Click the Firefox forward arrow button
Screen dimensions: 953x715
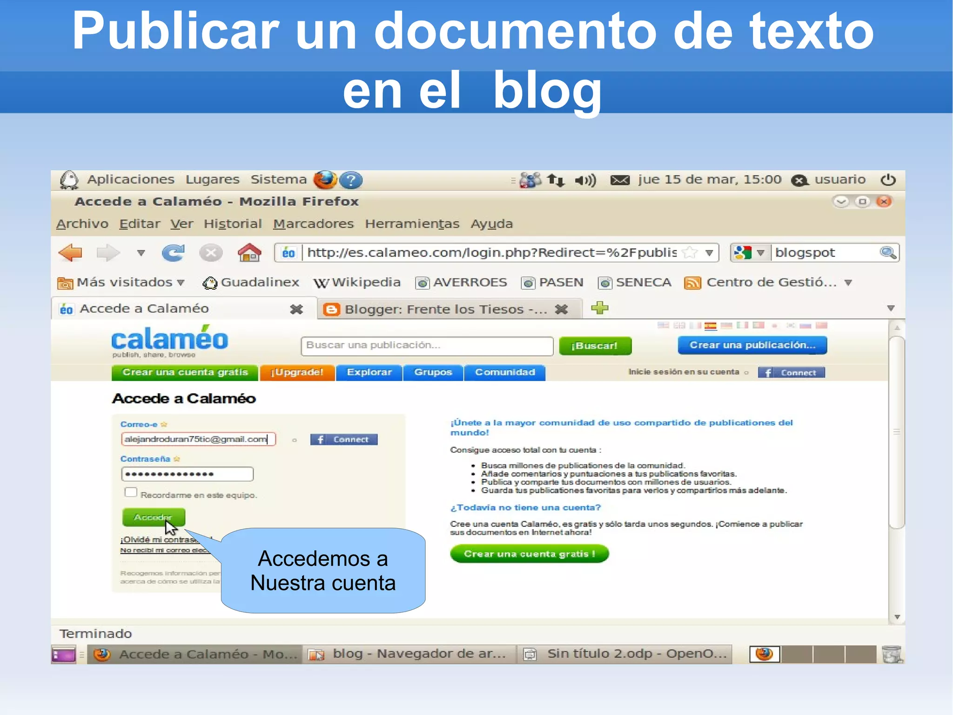108,253
